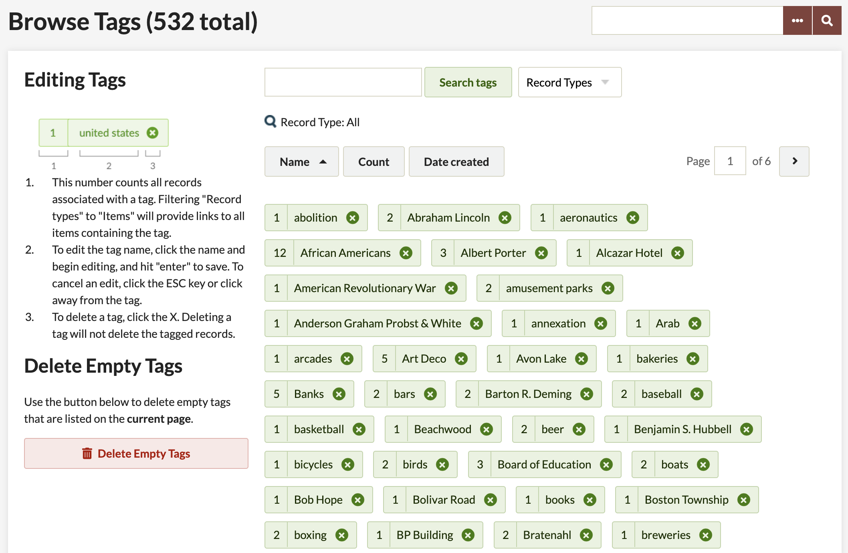Click Beachwood tag name

pyautogui.click(x=443, y=429)
